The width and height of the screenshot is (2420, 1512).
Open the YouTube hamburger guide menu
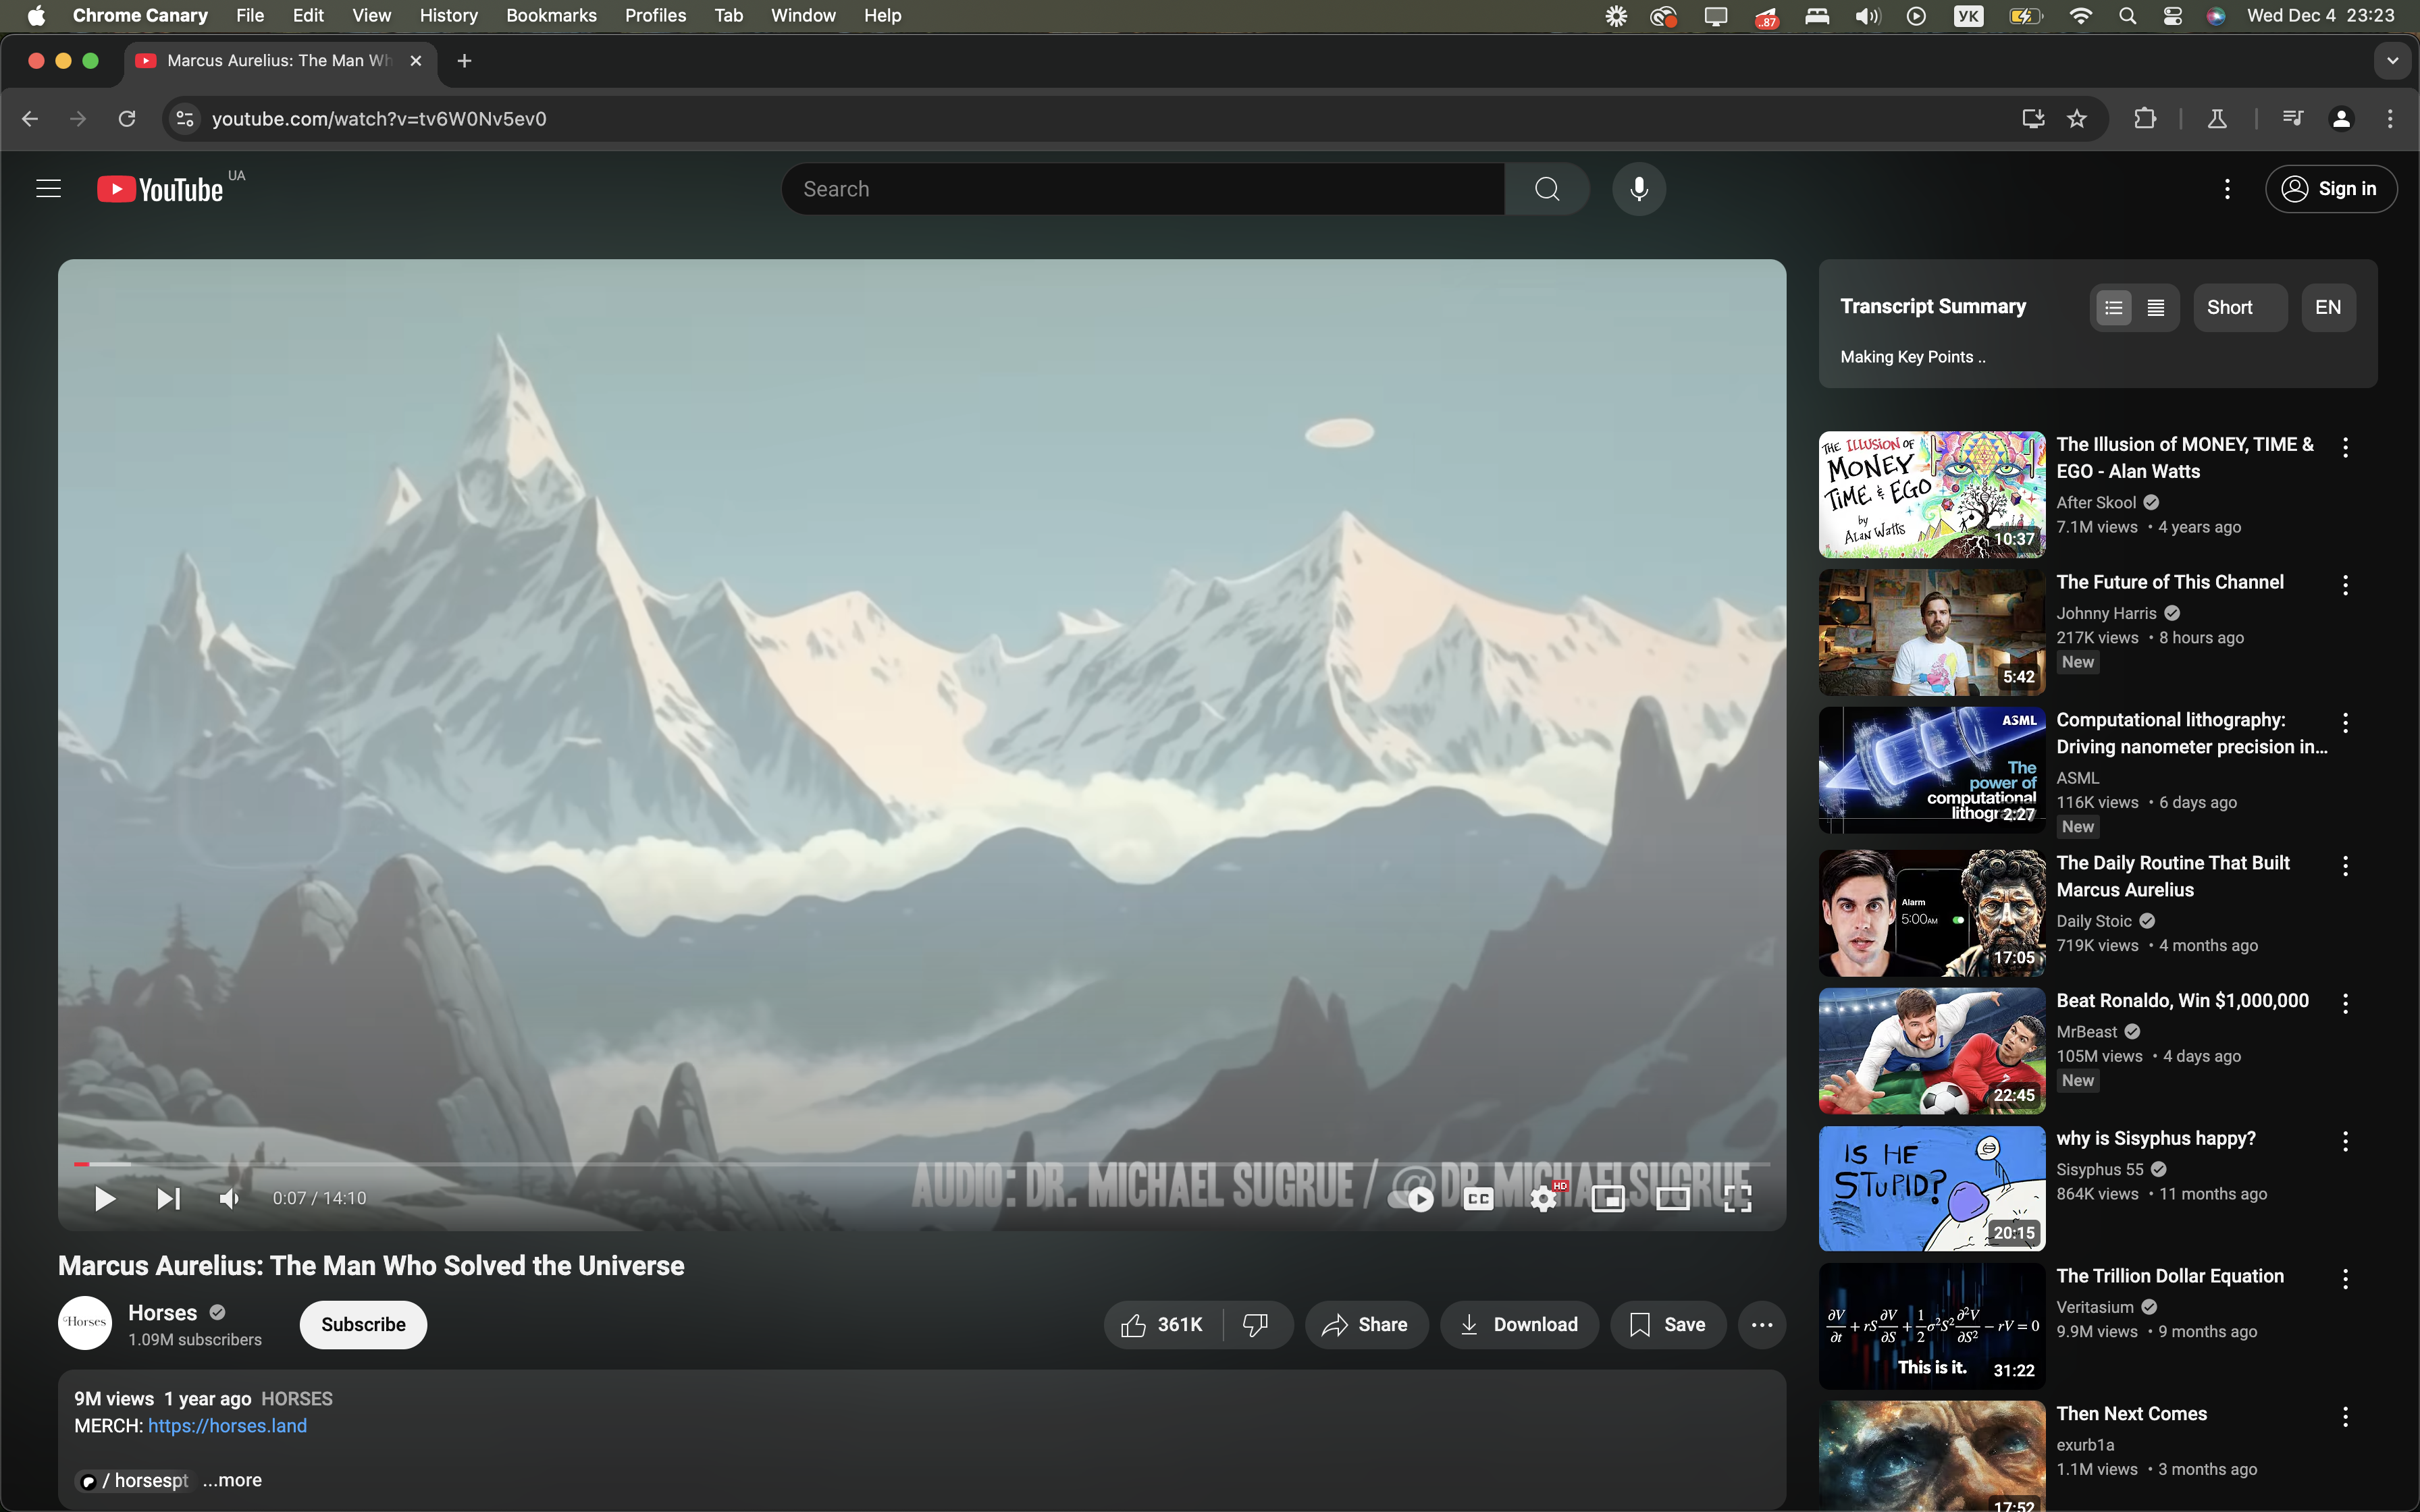pyautogui.click(x=49, y=189)
